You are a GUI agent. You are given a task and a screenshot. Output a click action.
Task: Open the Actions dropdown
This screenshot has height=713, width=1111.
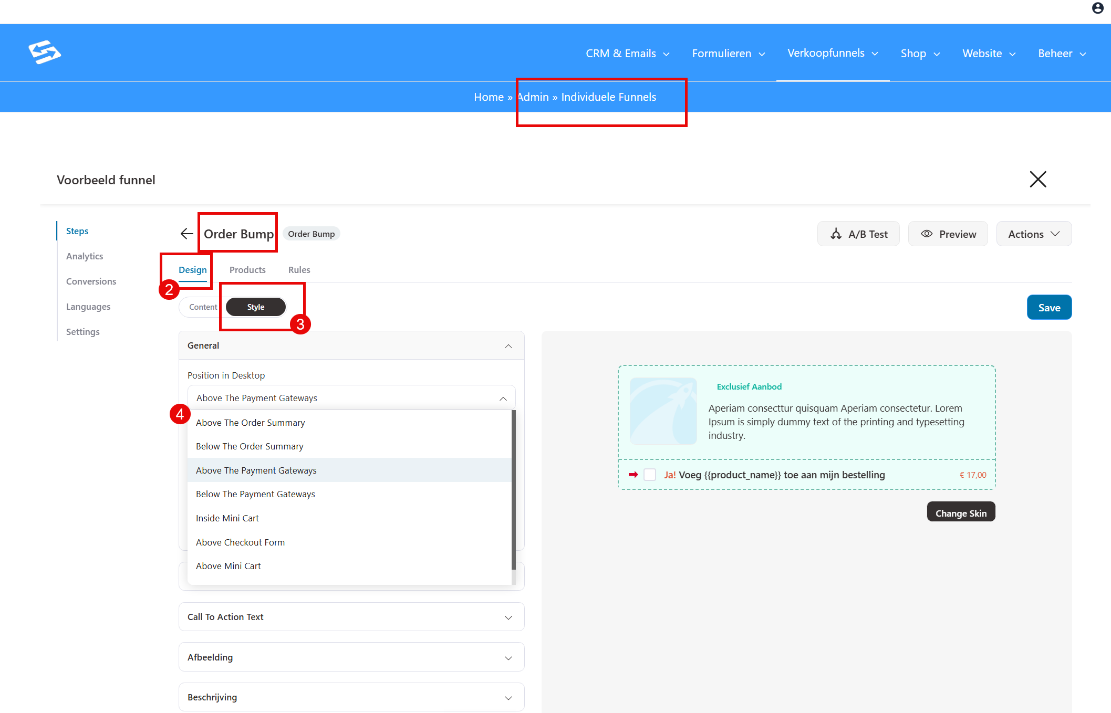1034,234
